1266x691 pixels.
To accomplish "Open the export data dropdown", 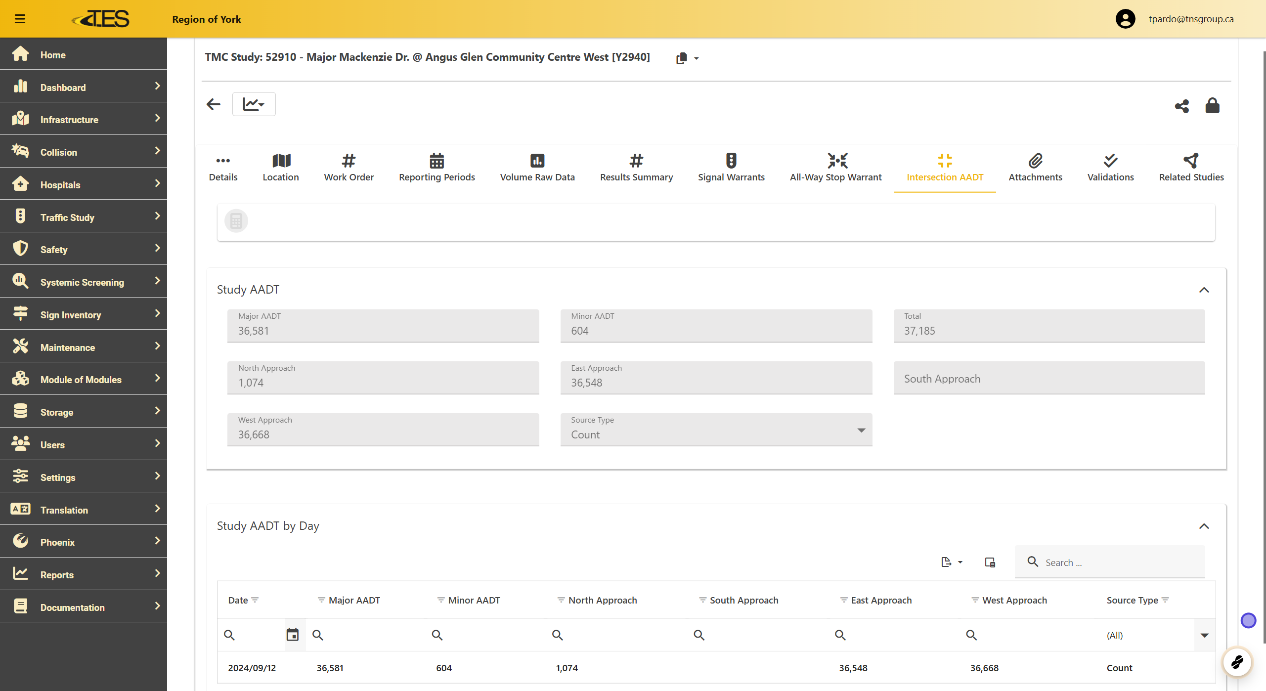I will 951,562.
